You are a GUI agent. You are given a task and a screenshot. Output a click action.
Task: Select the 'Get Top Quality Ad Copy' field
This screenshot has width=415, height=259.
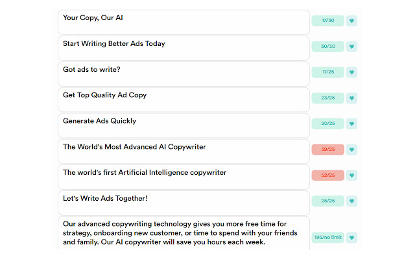pos(184,99)
